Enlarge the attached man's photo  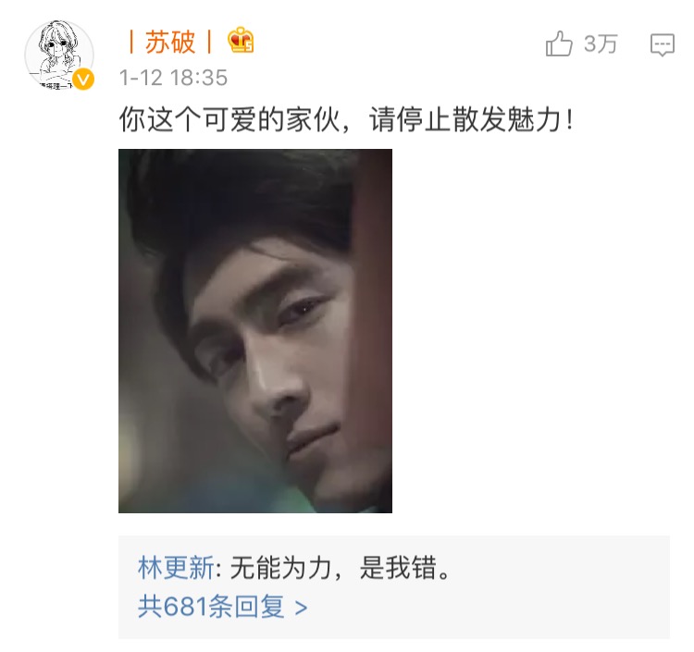(x=255, y=331)
